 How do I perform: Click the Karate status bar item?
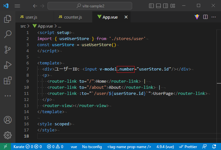(x=28, y=147)
